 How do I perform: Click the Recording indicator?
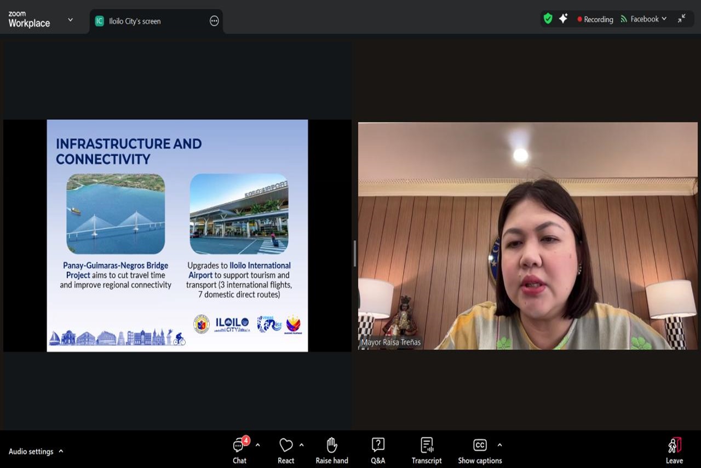[x=595, y=19]
